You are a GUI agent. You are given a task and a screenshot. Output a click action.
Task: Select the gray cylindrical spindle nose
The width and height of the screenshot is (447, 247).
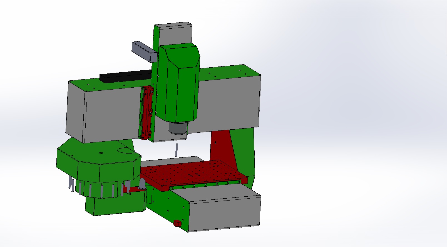pos(178,129)
